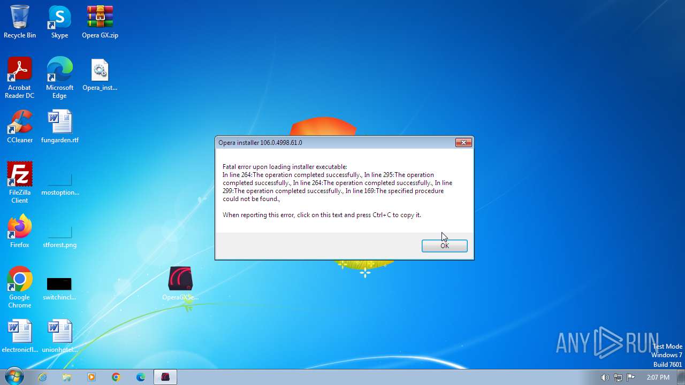Select the Google Chrome desktop shortcut
The image size is (685, 385).
click(x=20, y=288)
